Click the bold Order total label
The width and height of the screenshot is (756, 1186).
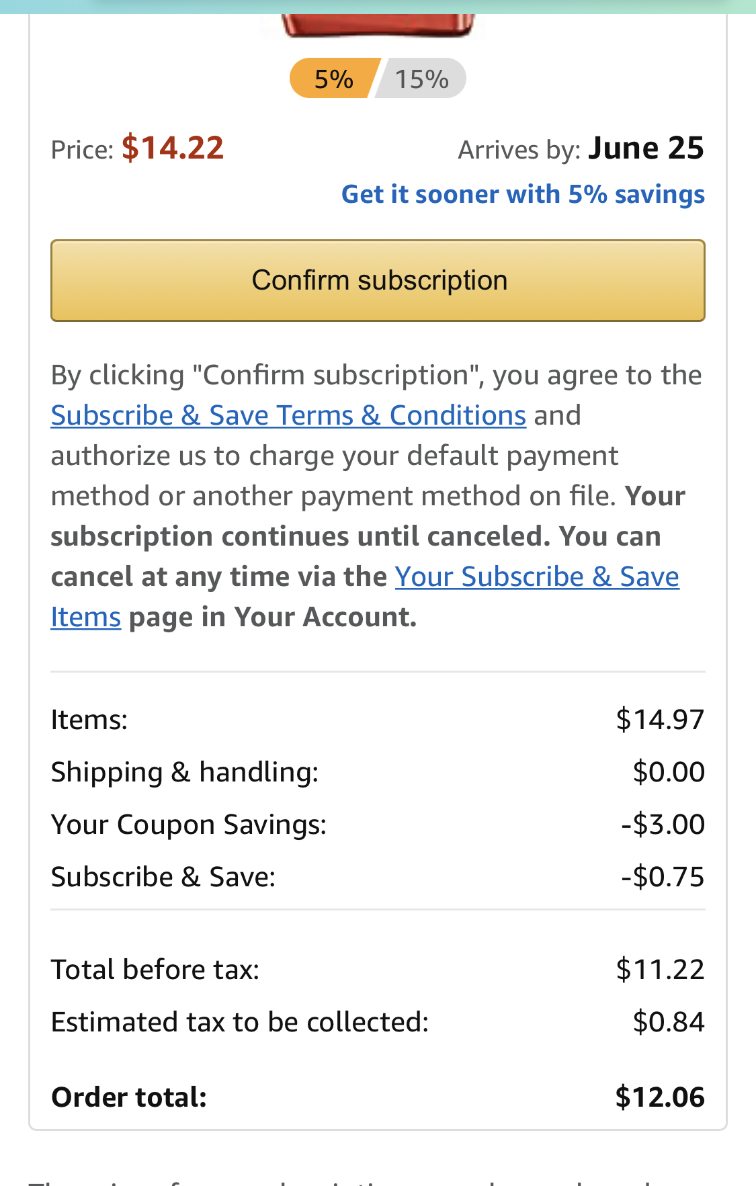tap(129, 1097)
